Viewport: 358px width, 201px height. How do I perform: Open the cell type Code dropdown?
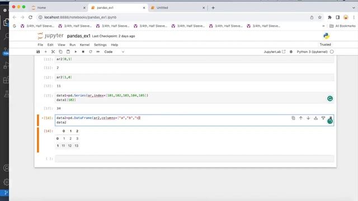coord(114,52)
